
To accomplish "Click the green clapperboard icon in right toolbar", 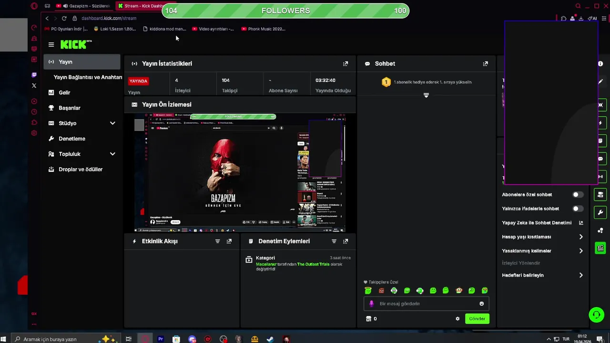I will (600, 248).
